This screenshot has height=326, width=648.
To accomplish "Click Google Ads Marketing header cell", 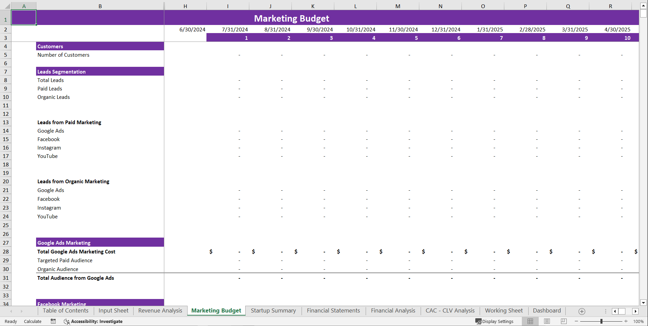I will (100, 243).
